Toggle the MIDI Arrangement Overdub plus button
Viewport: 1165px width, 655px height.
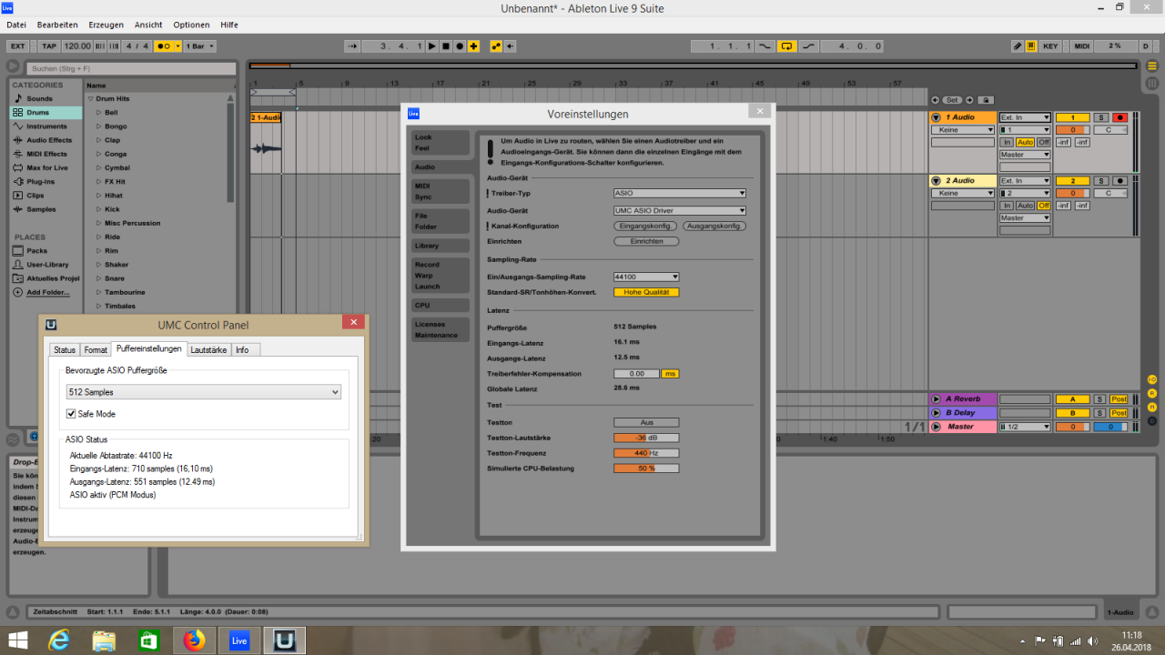pos(473,45)
